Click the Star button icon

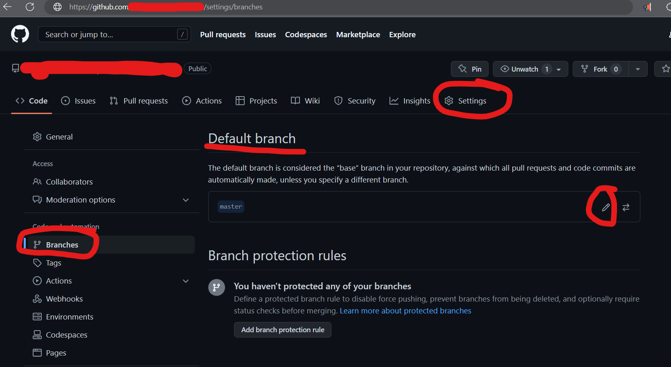pyautogui.click(x=665, y=69)
